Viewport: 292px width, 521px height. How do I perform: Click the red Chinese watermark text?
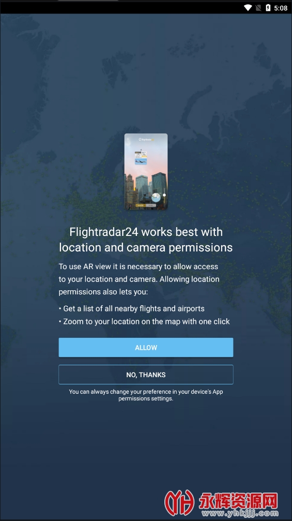(238, 501)
